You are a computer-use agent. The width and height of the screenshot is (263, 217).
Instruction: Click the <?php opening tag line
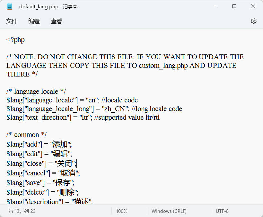click(16, 40)
